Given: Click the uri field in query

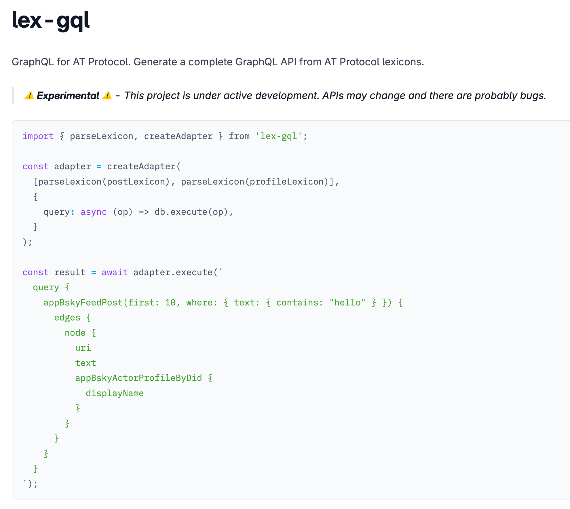Looking at the screenshot, I should tap(83, 348).
